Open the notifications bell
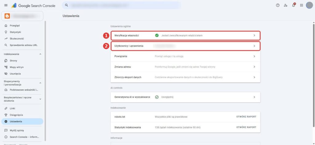The height and width of the screenshot is (145, 315). 293,5
